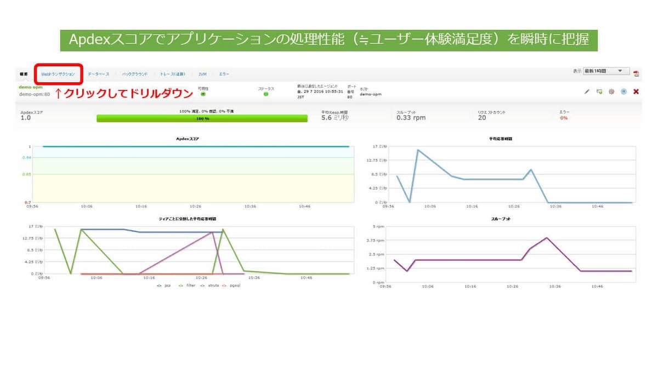658x370 pixels.
Task: Delete the monitor with the red X icon
Action: (636, 92)
